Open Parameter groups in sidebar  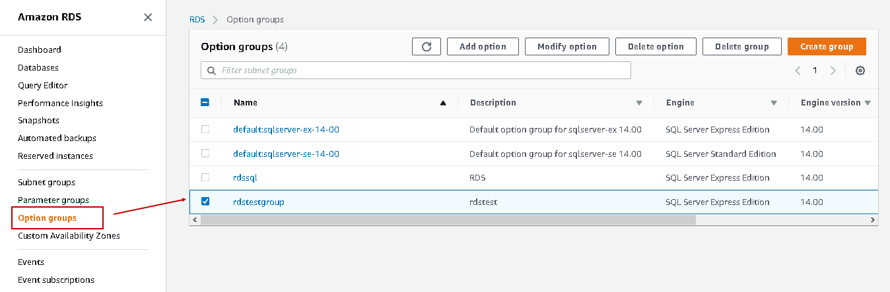tap(53, 200)
